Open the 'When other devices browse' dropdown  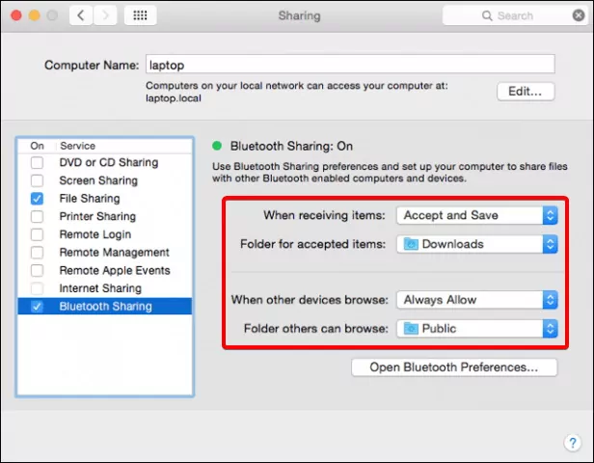pyautogui.click(x=477, y=300)
